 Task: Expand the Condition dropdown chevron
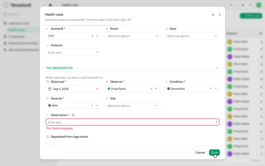216,89
